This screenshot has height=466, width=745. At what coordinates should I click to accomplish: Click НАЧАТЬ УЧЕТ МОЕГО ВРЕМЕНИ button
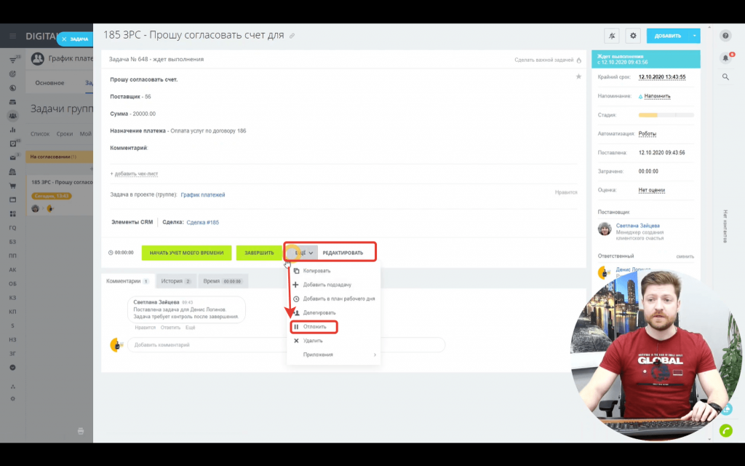click(186, 253)
